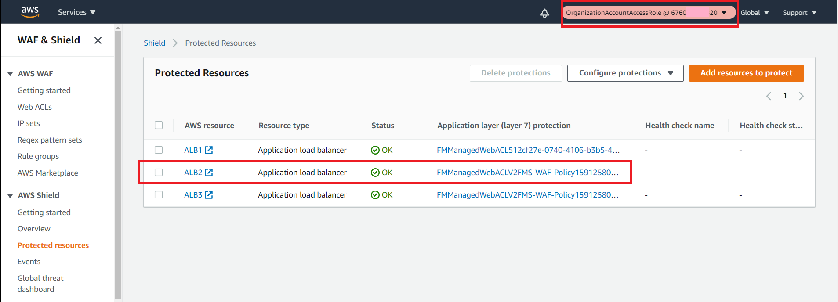Open ALB2 FMManagedWebACLV2FMS-WAF-Policy link
Image resolution: width=838 pixels, height=302 pixels.
[528, 173]
